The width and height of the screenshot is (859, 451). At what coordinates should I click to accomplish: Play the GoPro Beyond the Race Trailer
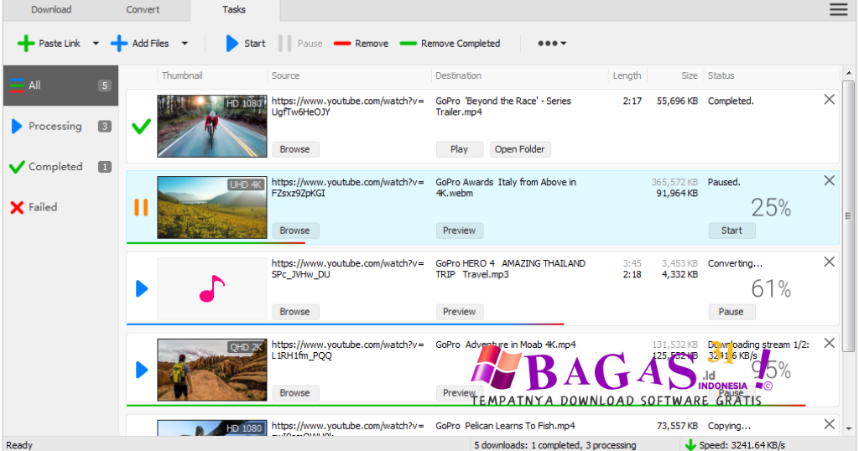[x=459, y=149]
